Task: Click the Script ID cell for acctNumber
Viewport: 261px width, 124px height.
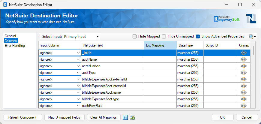Action: (x=220, y=66)
